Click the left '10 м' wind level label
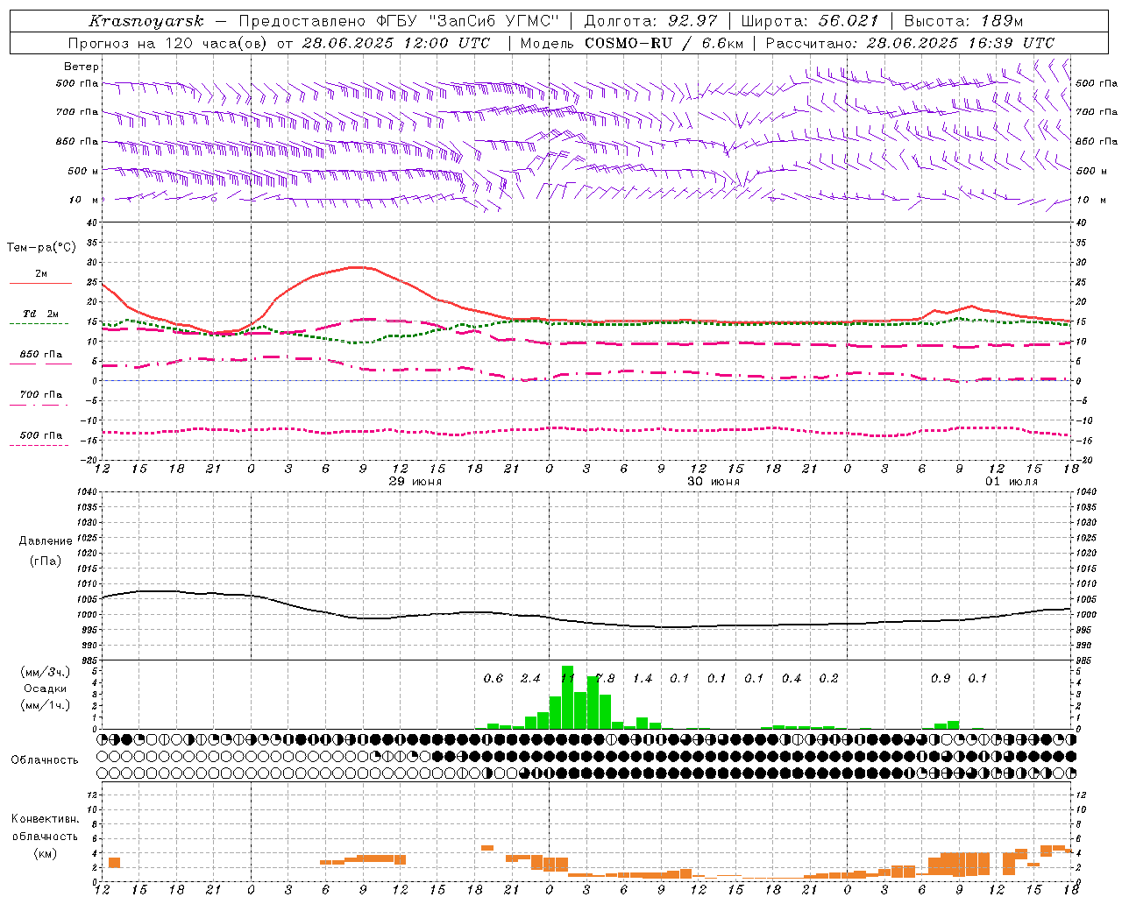 (84, 200)
